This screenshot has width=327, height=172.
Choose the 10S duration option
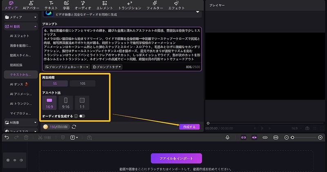pyautogui.click(x=83, y=84)
